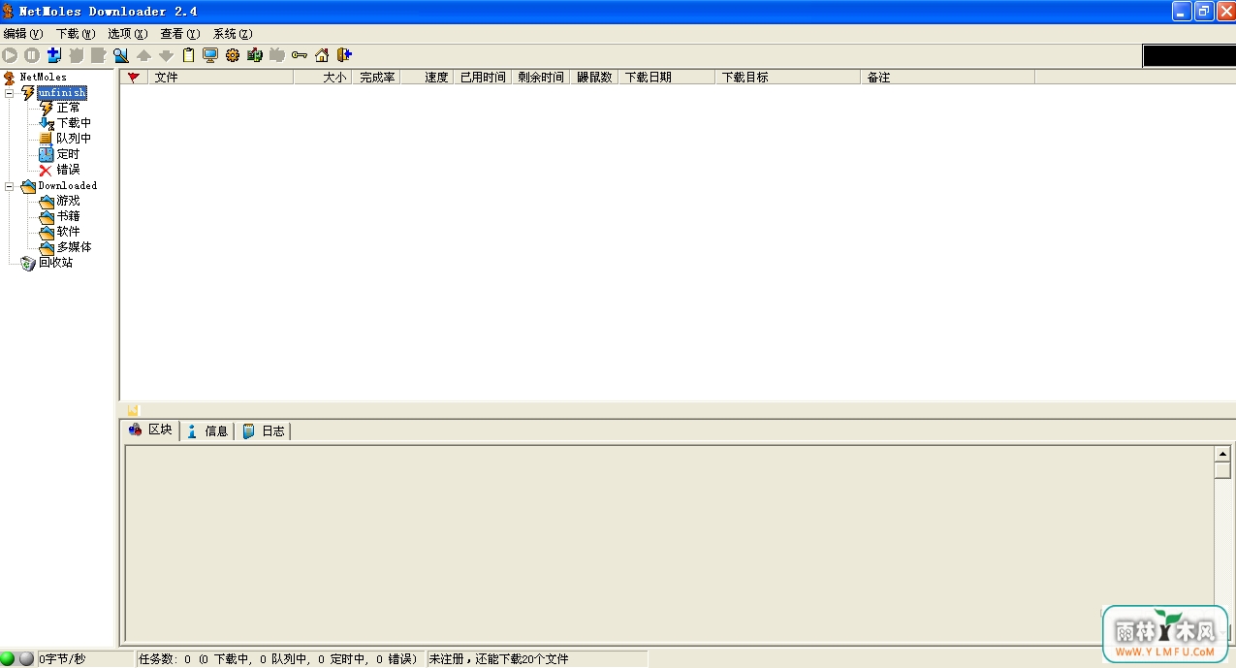Click the blue arrow icon beside 下载中
The width and height of the screenshot is (1236, 668).
pos(46,123)
